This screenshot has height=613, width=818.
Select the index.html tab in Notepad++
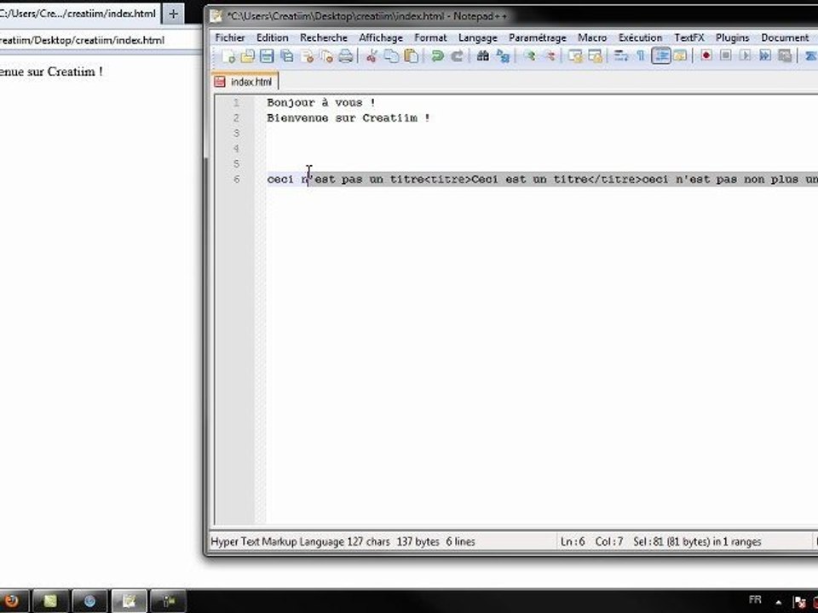(x=245, y=82)
